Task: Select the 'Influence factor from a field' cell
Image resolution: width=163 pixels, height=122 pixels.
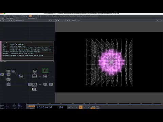Action: (x=32, y=54)
